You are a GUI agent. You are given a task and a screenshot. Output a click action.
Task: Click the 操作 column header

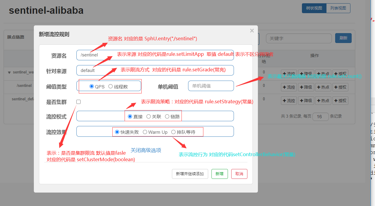pyautogui.click(x=314, y=56)
